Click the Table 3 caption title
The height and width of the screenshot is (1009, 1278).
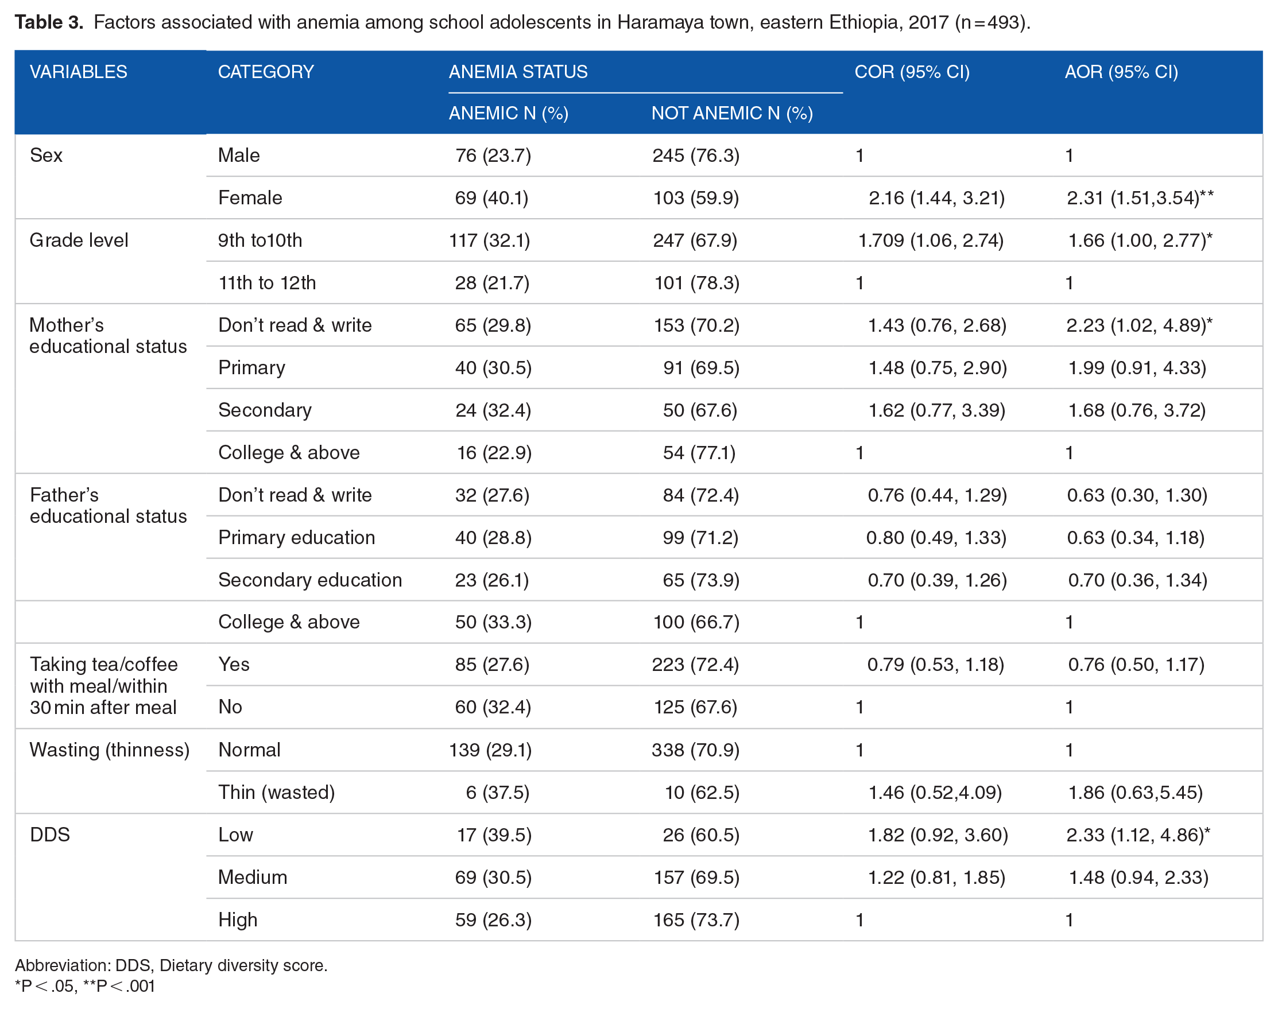click(49, 22)
